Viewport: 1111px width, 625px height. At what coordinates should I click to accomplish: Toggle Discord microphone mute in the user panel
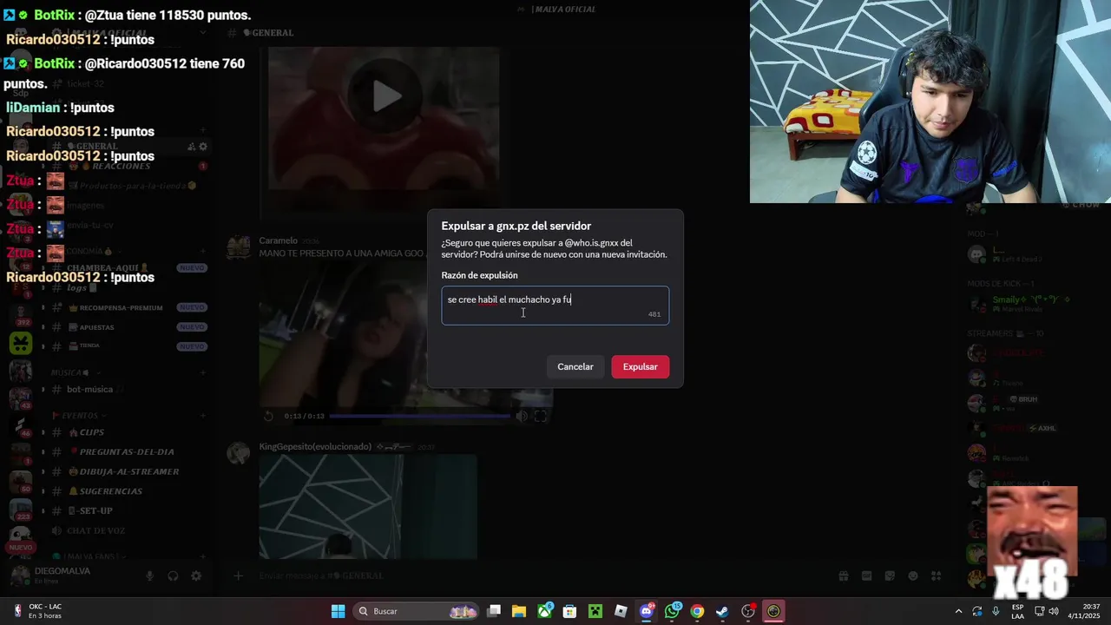pyautogui.click(x=150, y=576)
